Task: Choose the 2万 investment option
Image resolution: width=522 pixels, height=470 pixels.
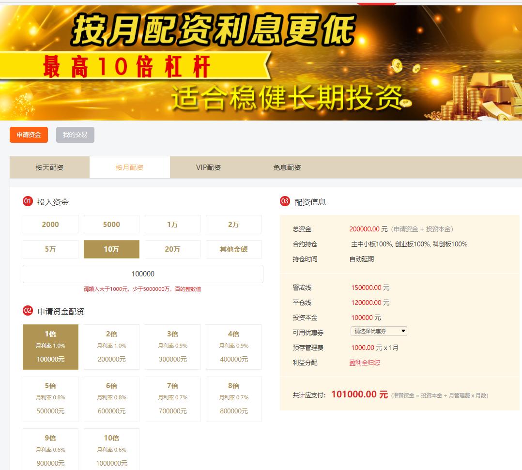Action: point(233,224)
